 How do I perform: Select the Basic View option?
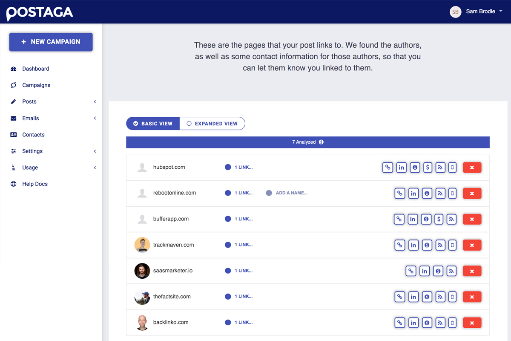[x=153, y=124]
